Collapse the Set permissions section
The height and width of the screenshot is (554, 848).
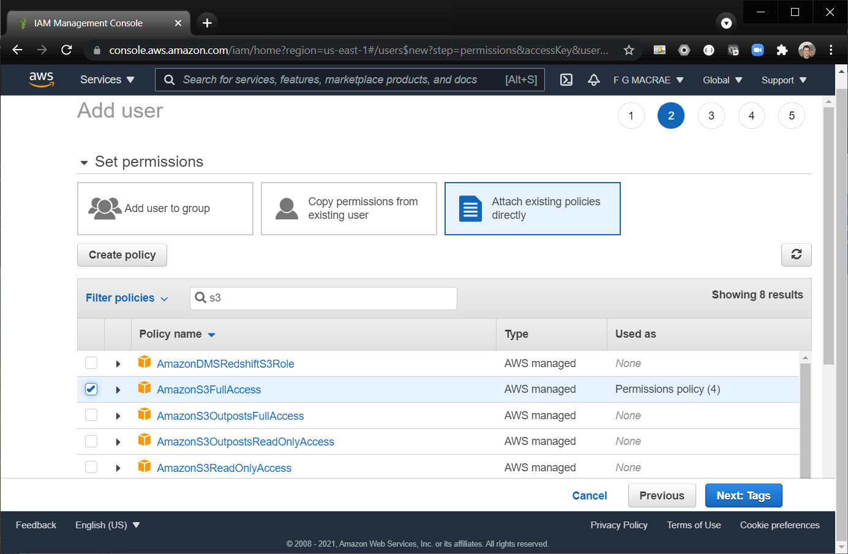click(84, 162)
